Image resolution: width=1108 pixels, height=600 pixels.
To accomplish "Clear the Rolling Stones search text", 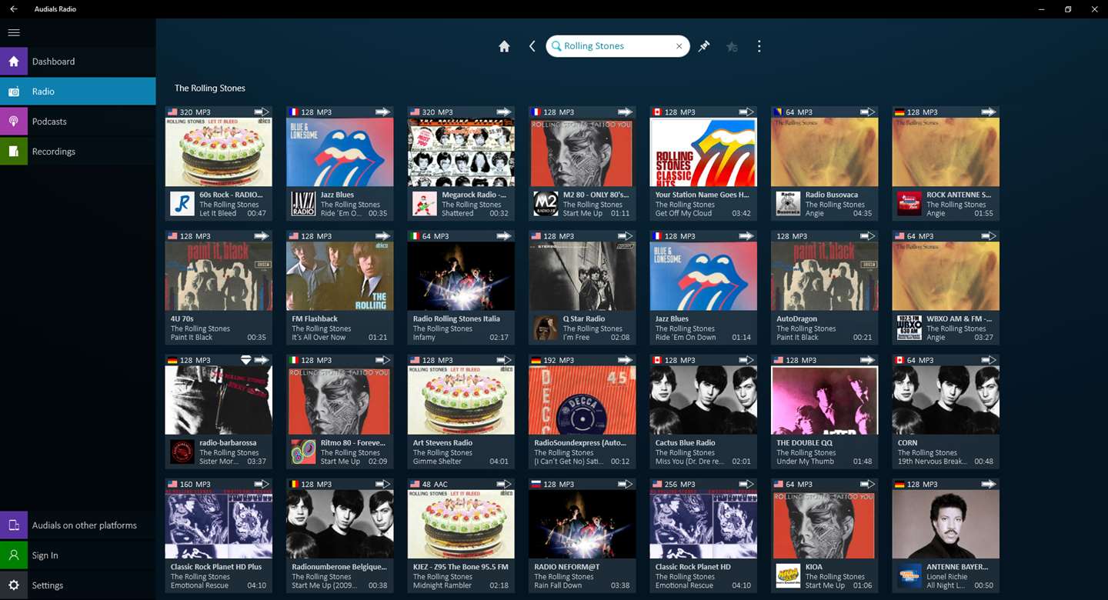I will 679,46.
